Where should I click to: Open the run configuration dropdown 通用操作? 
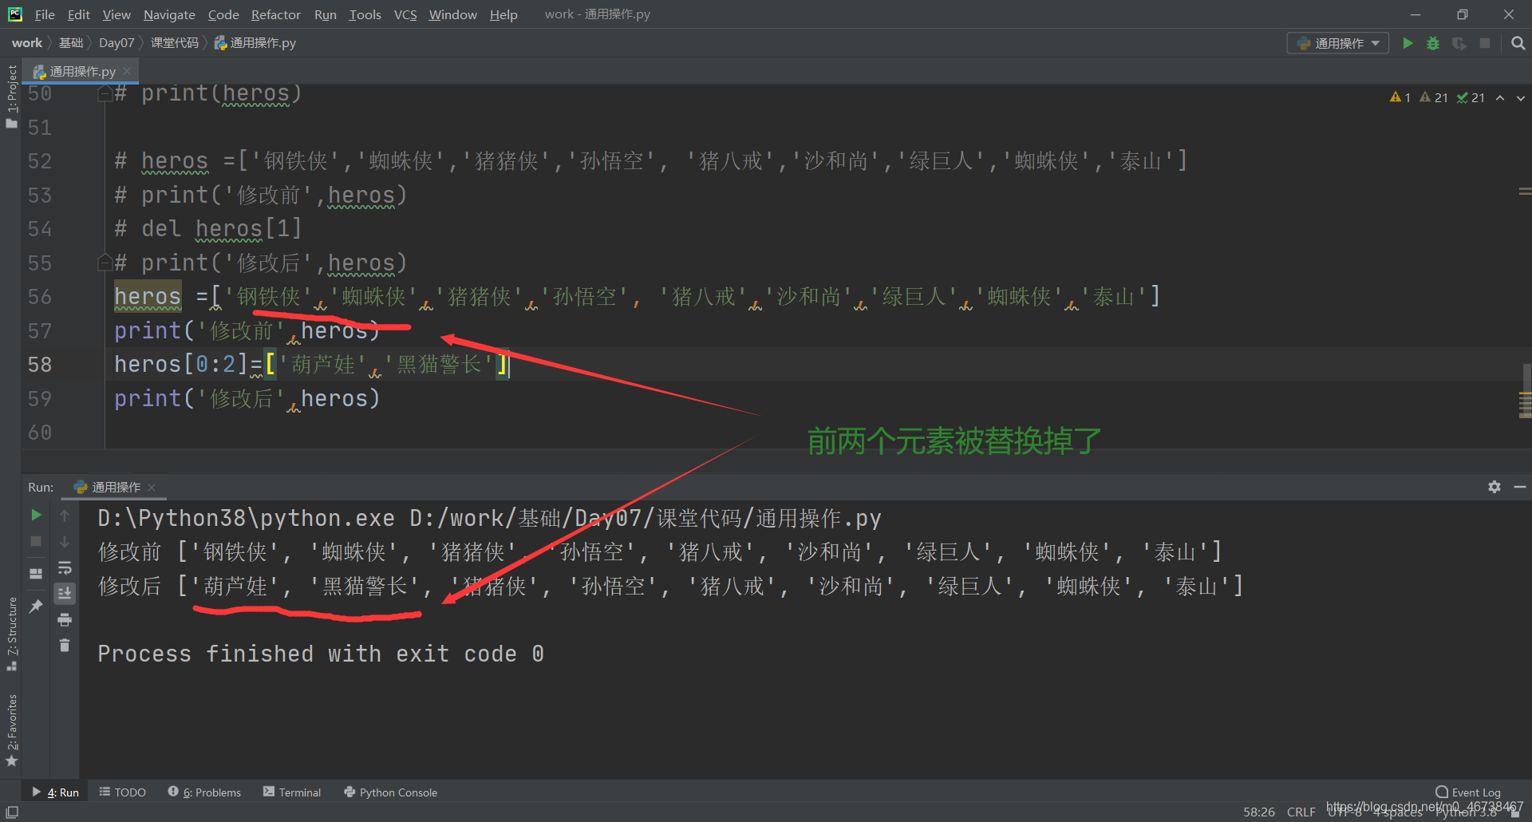pos(1337,43)
